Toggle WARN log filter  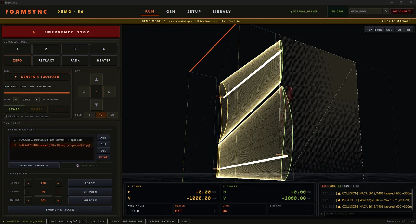[x=332, y=186]
